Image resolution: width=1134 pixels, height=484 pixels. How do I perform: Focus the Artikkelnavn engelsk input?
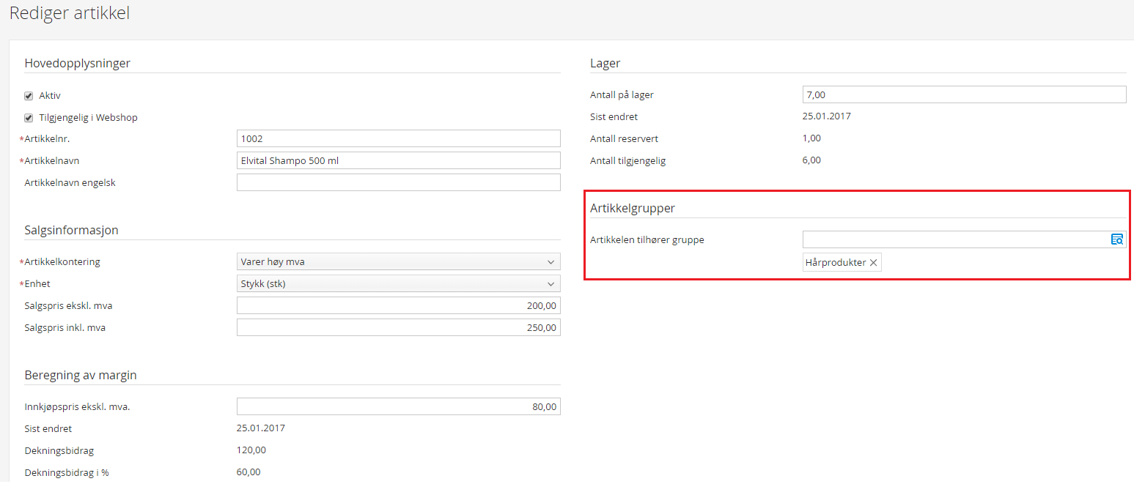[398, 182]
